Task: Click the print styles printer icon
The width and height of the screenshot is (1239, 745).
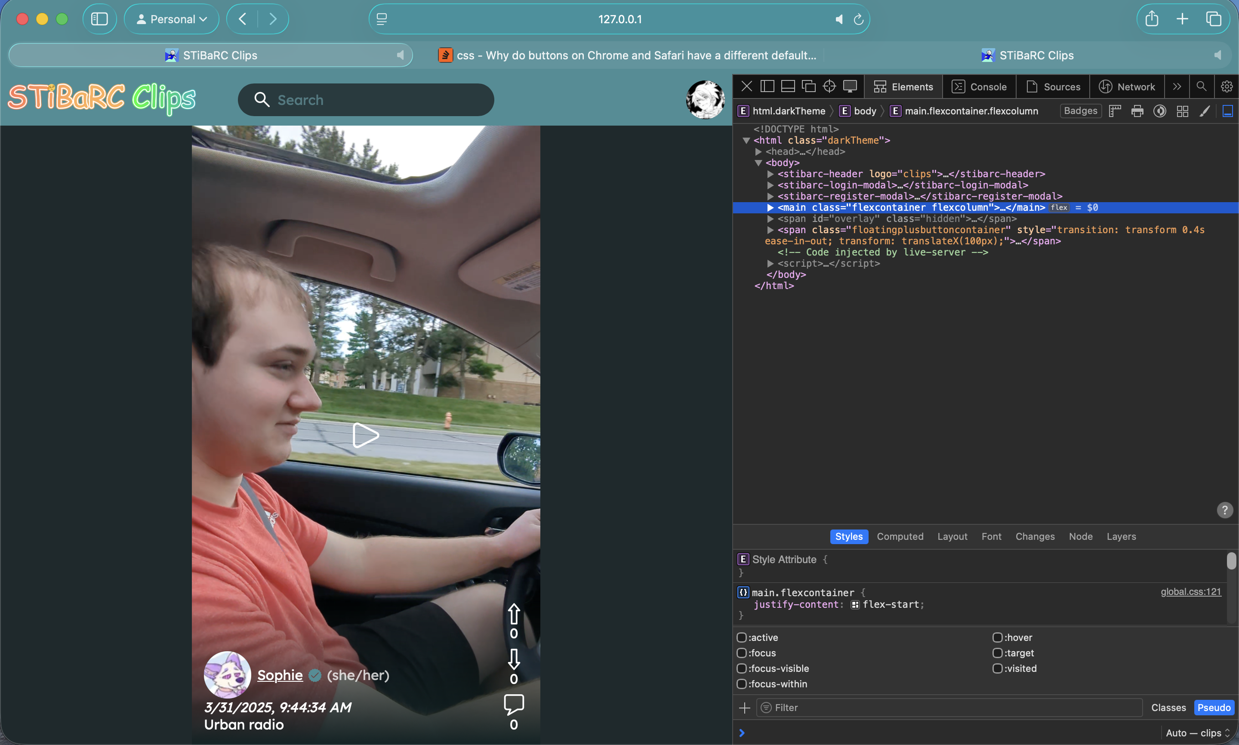Action: coord(1137,111)
